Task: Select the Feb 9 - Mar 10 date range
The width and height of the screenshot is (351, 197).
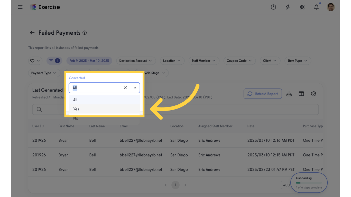Action: pos(89,61)
